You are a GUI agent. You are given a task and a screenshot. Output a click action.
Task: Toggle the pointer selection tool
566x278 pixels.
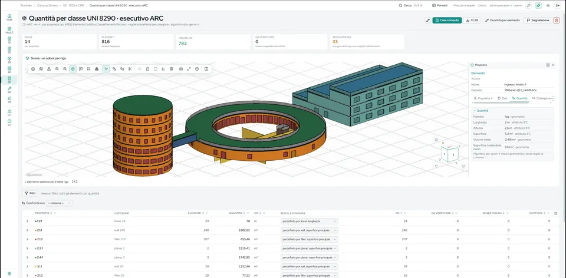(106, 69)
